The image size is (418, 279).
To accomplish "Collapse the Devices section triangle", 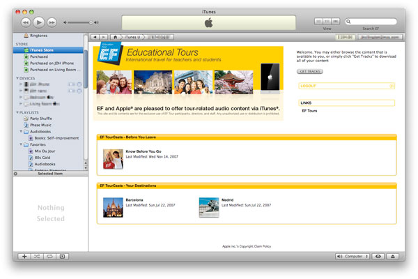I will [x=17, y=78].
